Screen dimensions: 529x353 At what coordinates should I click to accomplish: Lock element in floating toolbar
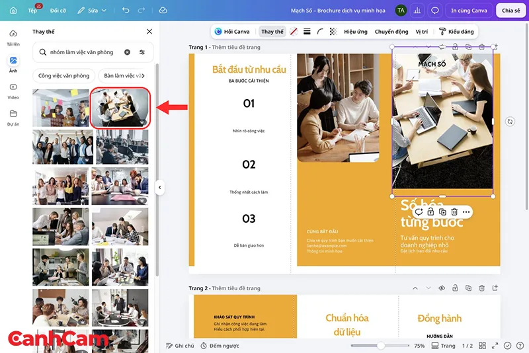[x=430, y=212]
